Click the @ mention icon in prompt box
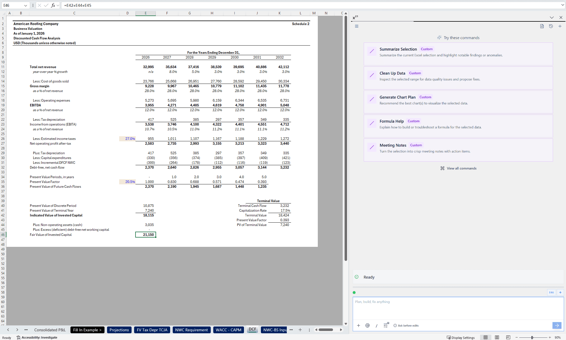The image size is (566, 340). pos(367,325)
